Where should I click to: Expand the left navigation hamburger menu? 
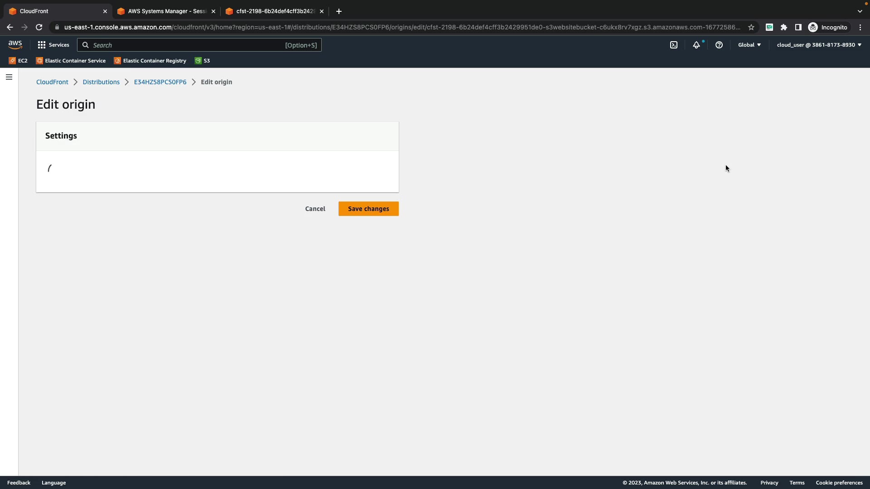coord(9,77)
